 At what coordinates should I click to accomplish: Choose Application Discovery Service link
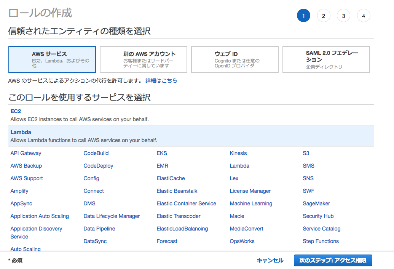tap(37, 232)
